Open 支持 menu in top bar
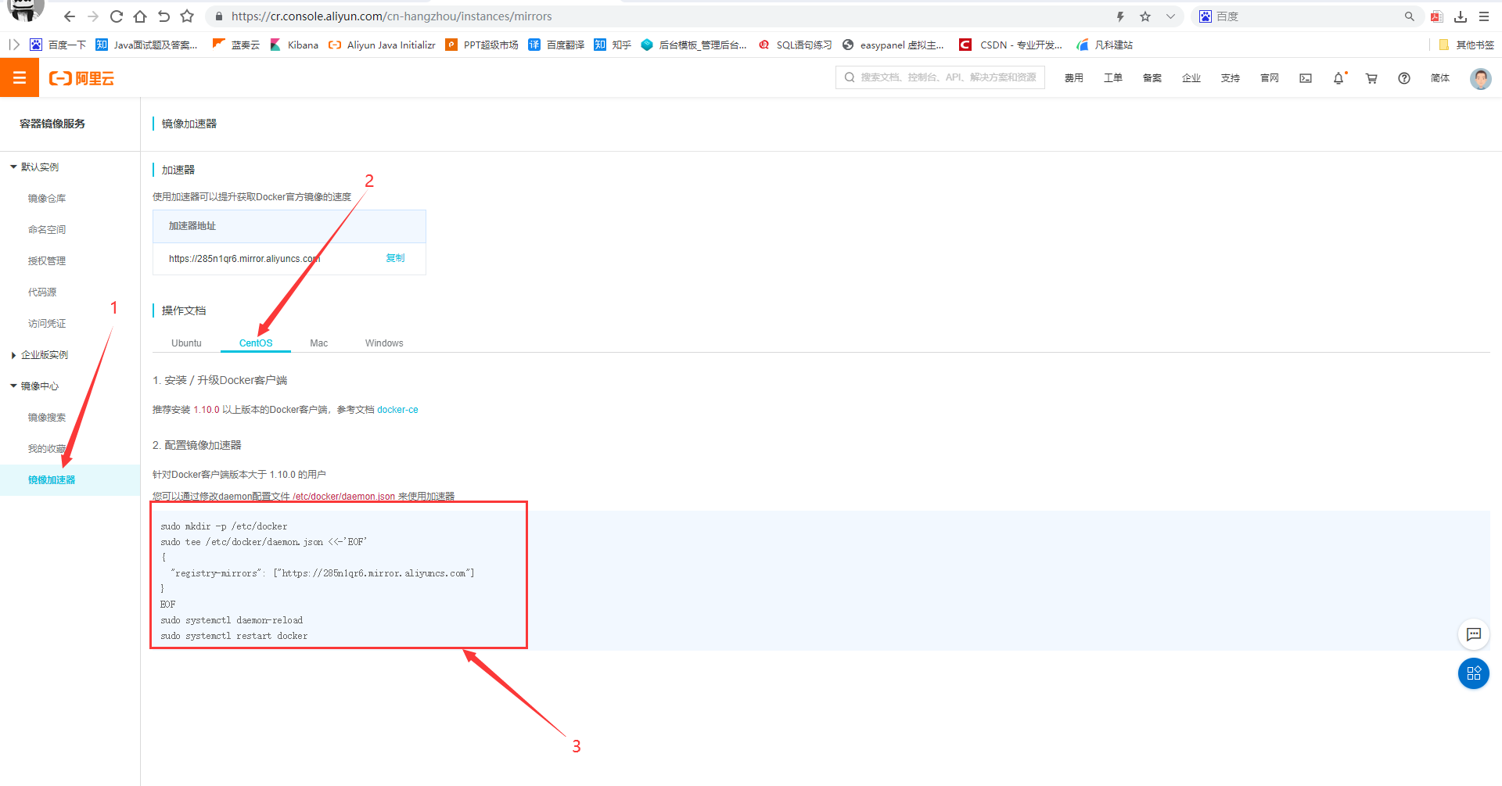This screenshot has height=786, width=1502. click(1231, 78)
